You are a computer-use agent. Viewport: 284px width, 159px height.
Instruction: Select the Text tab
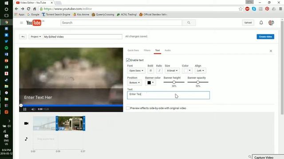(158, 50)
